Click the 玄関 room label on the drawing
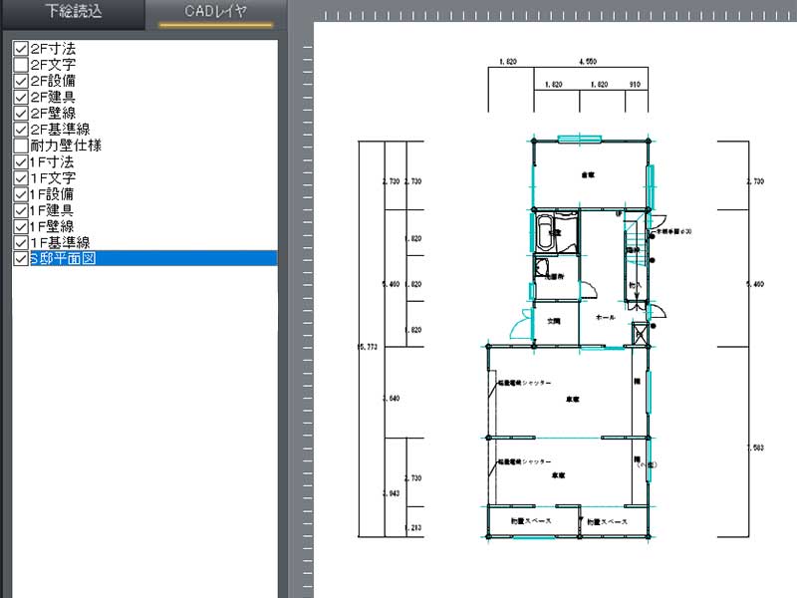This screenshot has width=797, height=598. [555, 321]
